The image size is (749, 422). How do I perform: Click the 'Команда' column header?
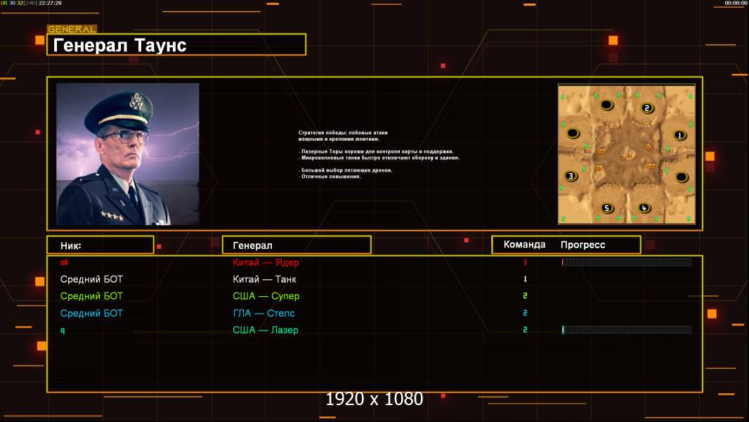click(x=524, y=245)
